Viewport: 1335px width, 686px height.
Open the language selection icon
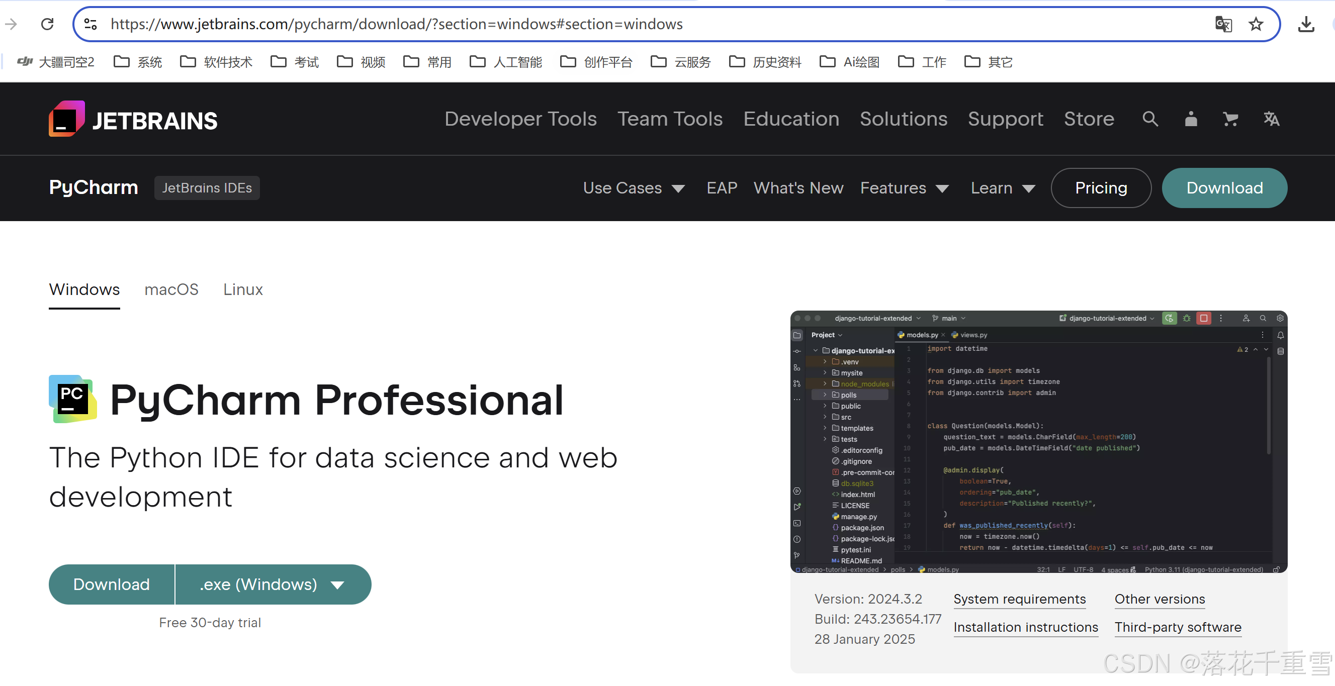(x=1271, y=119)
